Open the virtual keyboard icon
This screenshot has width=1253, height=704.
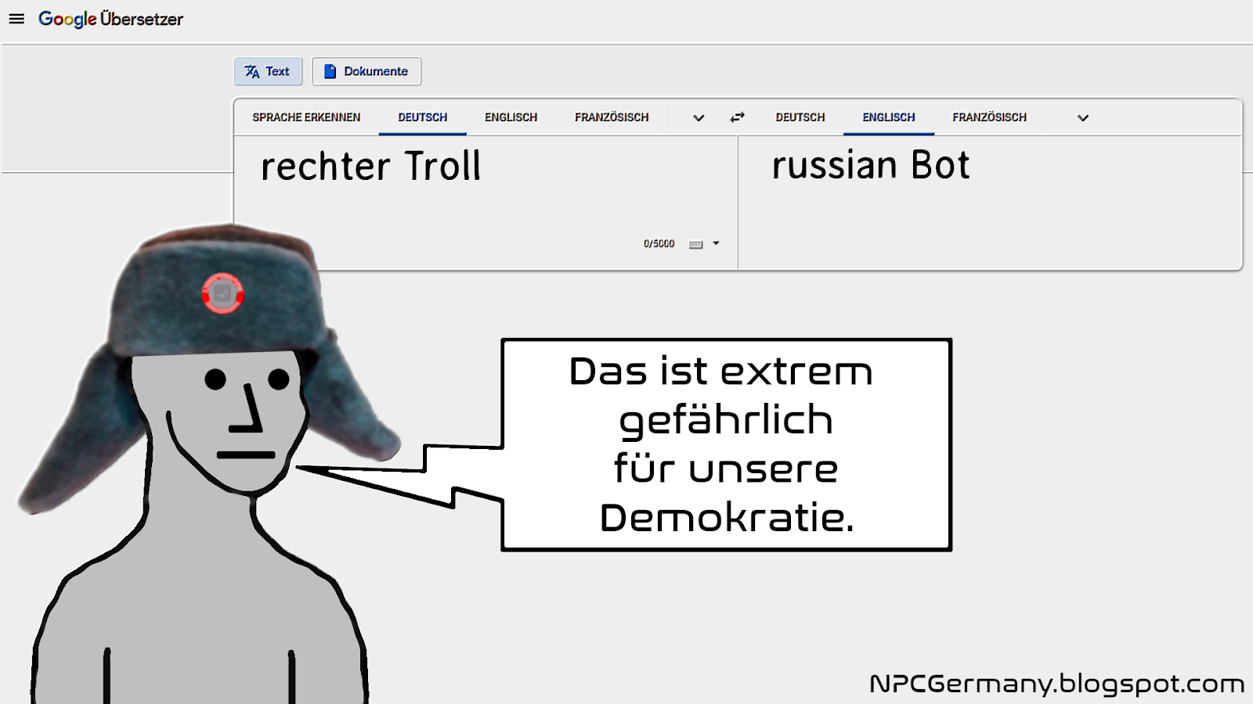(695, 245)
